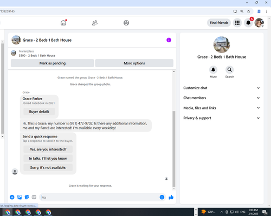
Task: Click the chat header house thumbnail
Action: [x=16, y=40]
